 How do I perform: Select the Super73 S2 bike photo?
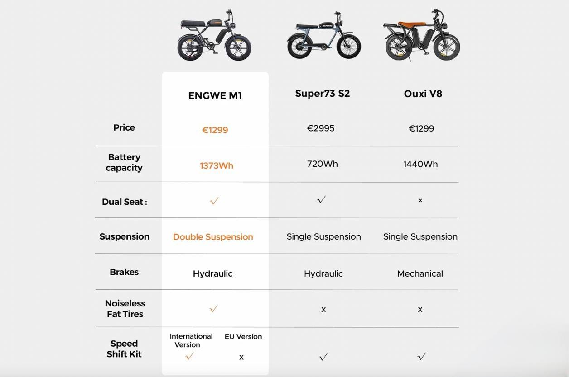tap(323, 36)
